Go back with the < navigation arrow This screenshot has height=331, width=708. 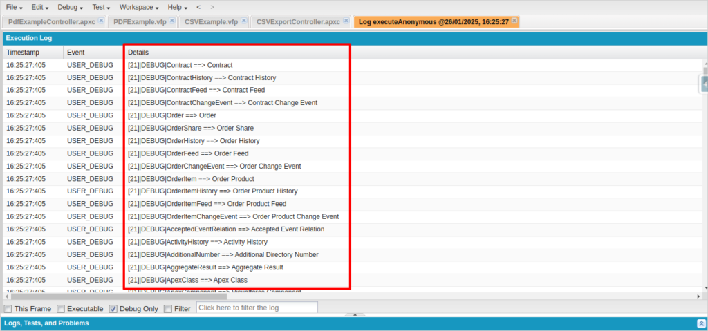click(198, 7)
